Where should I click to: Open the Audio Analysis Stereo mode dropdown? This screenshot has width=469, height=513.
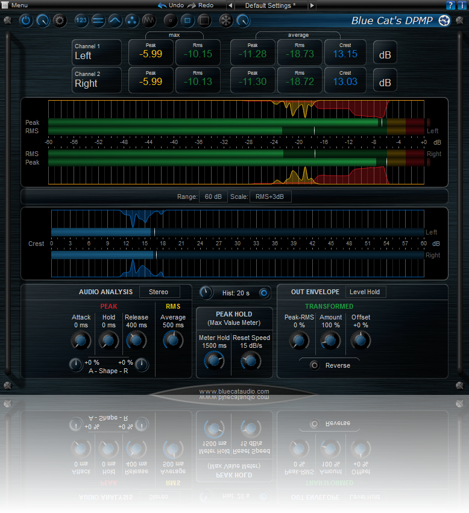(x=159, y=292)
